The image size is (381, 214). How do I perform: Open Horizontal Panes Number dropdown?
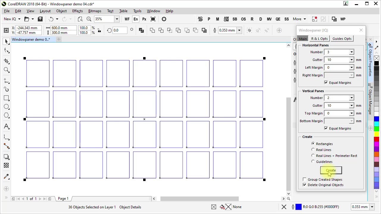(352, 52)
